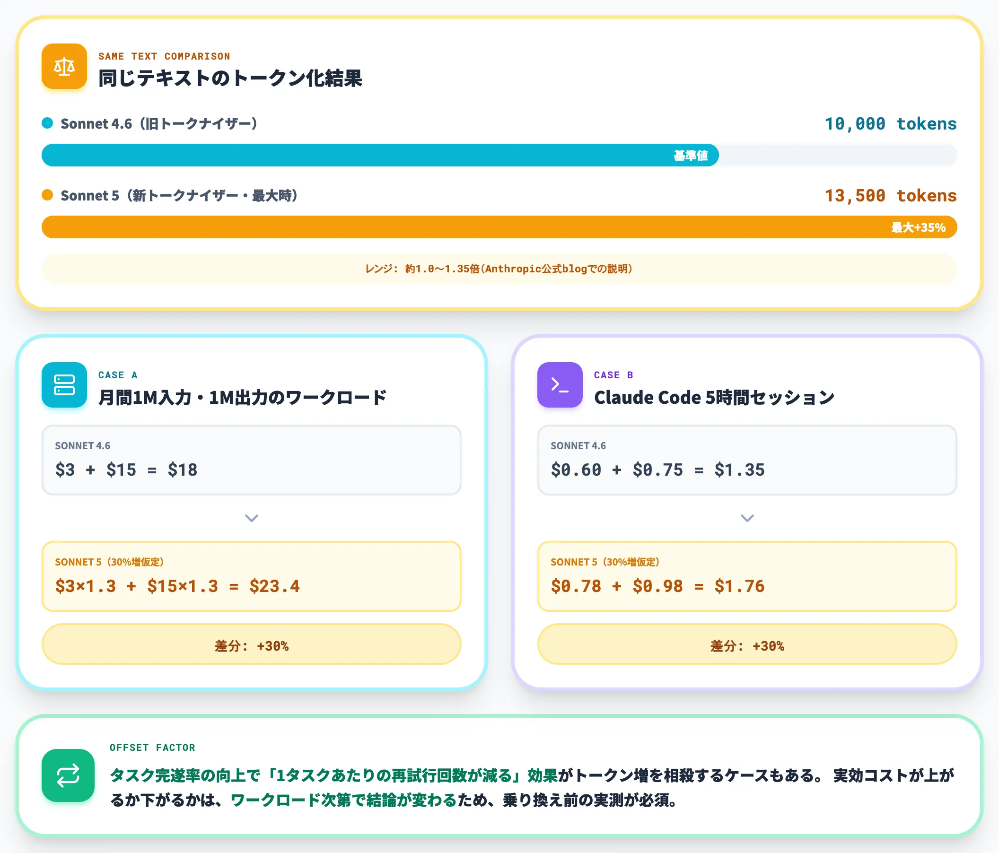The height and width of the screenshot is (853, 999).
Task: Click the $3×1.3 + $15×1.3 = $23.4 formula
Action: [177, 586]
